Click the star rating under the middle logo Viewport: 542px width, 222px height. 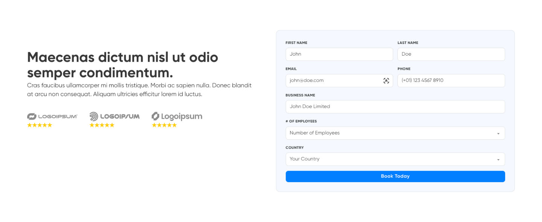pos(102,125)
